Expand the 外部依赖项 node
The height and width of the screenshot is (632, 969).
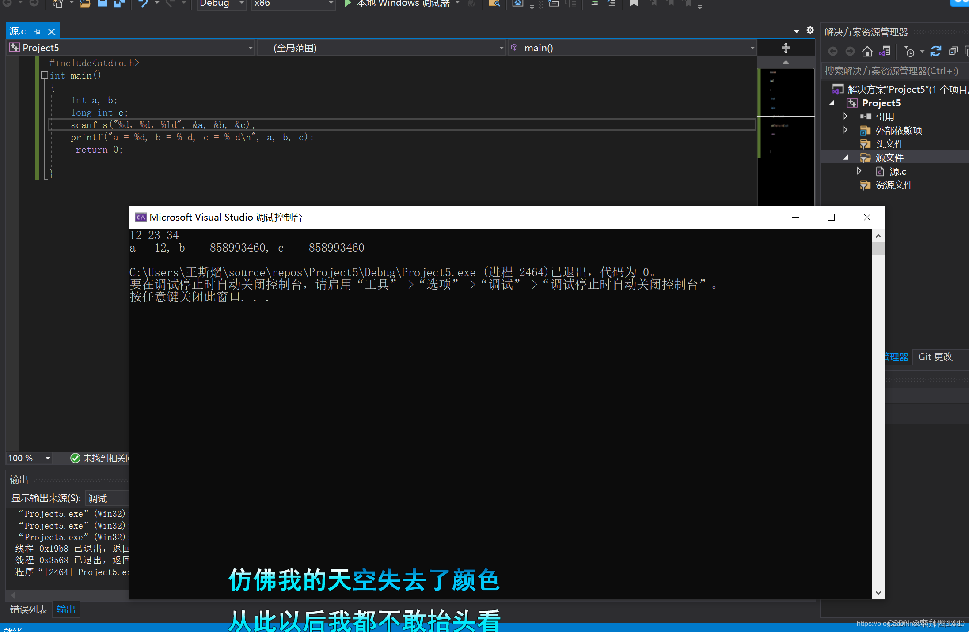(845, 130)
